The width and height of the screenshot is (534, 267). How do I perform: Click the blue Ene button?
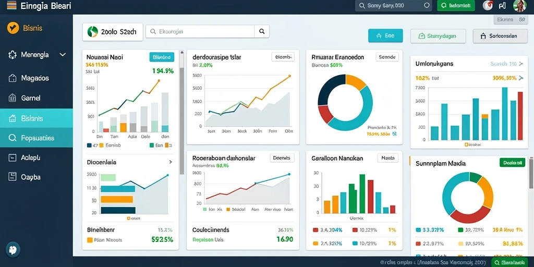(x=385, y=35)
